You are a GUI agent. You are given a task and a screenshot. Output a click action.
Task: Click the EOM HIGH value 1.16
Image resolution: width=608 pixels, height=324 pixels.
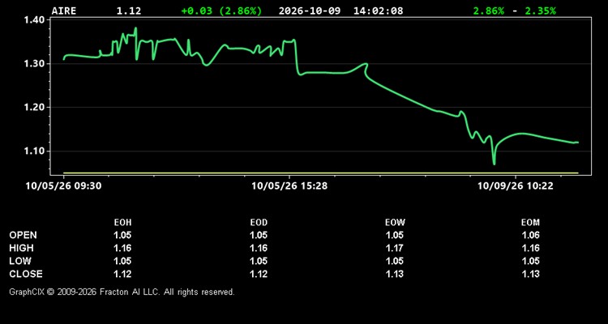(x=531, y=248)
